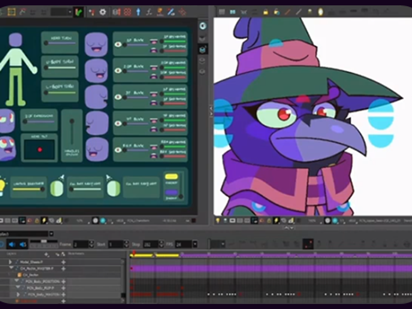412x309 pixels.
Task: Click the Start frame input field
Action: (116, 244)
